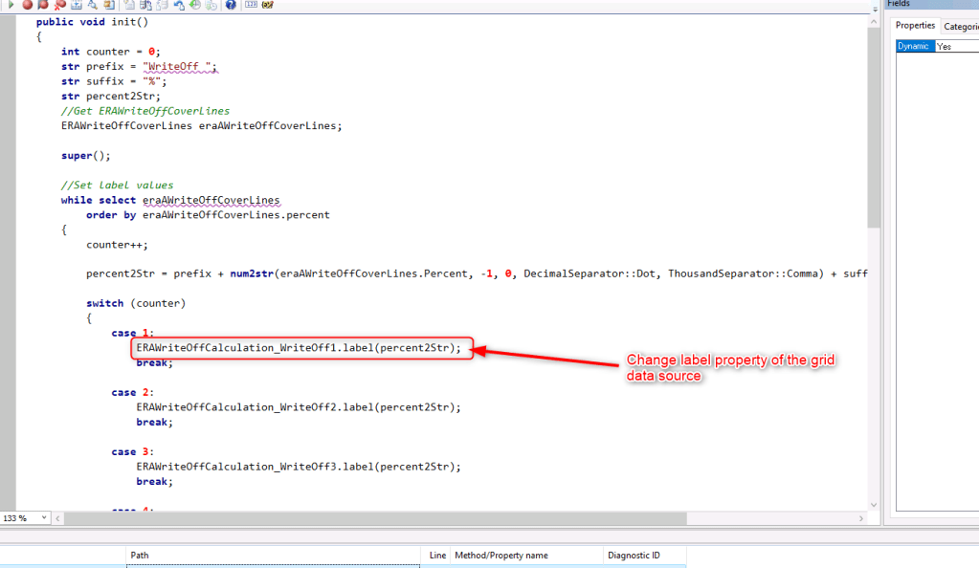
Task: Switch to the Categories tab
Action: (x=961, y=25)
